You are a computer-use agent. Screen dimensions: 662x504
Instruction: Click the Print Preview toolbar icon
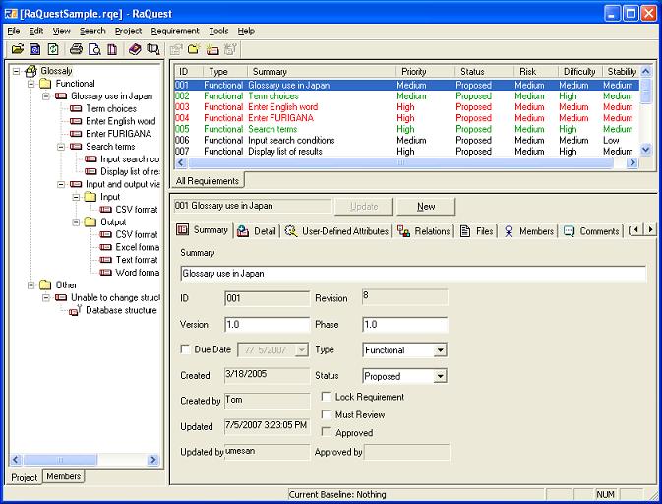(94, 49)
